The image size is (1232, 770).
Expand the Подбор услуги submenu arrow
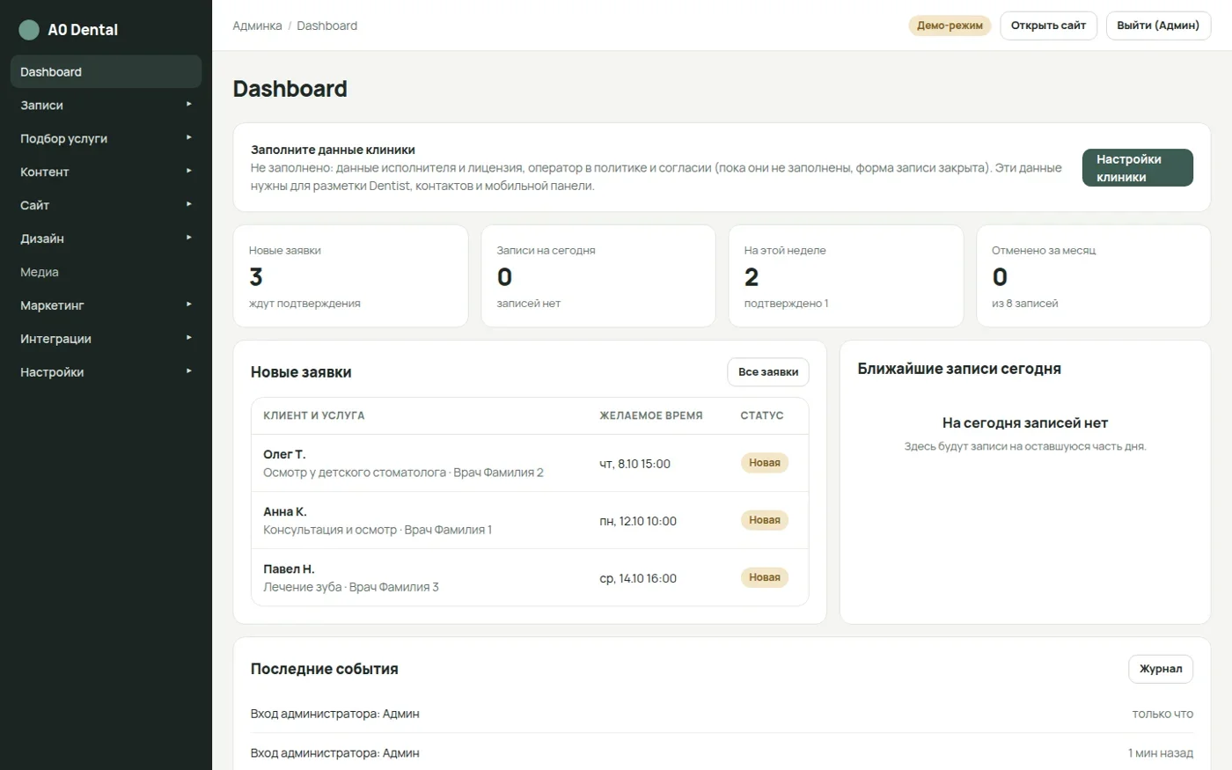click(x=188, y=138)
